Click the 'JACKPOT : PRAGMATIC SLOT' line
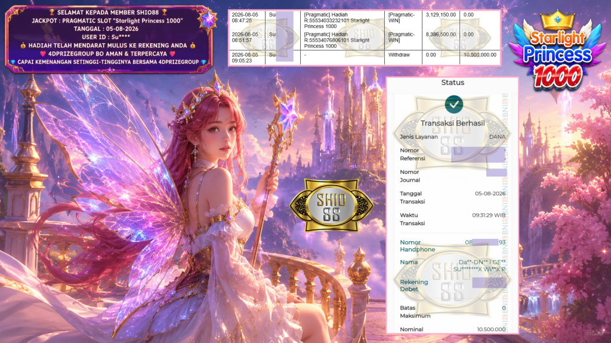This screenshot has width=611, height=343. (107, 21)
